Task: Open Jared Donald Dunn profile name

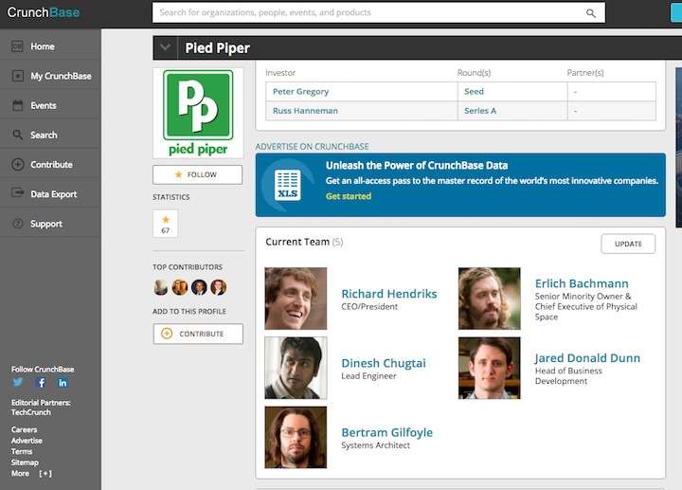Action: click(587, 357)
